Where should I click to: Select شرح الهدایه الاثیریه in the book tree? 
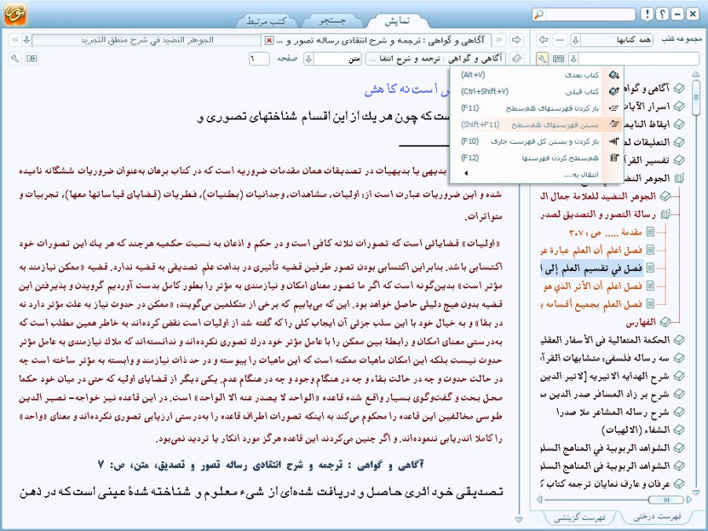pos(605,375)
